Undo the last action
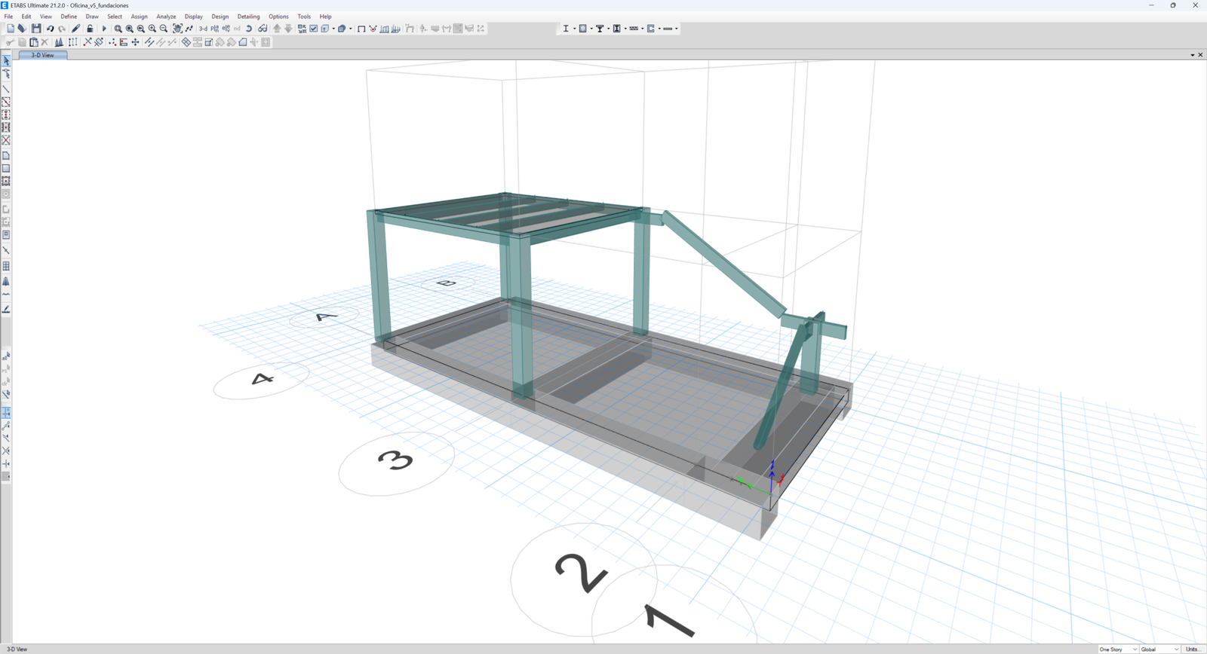This screenshot has height=654, width=1207. pos(50,29)
